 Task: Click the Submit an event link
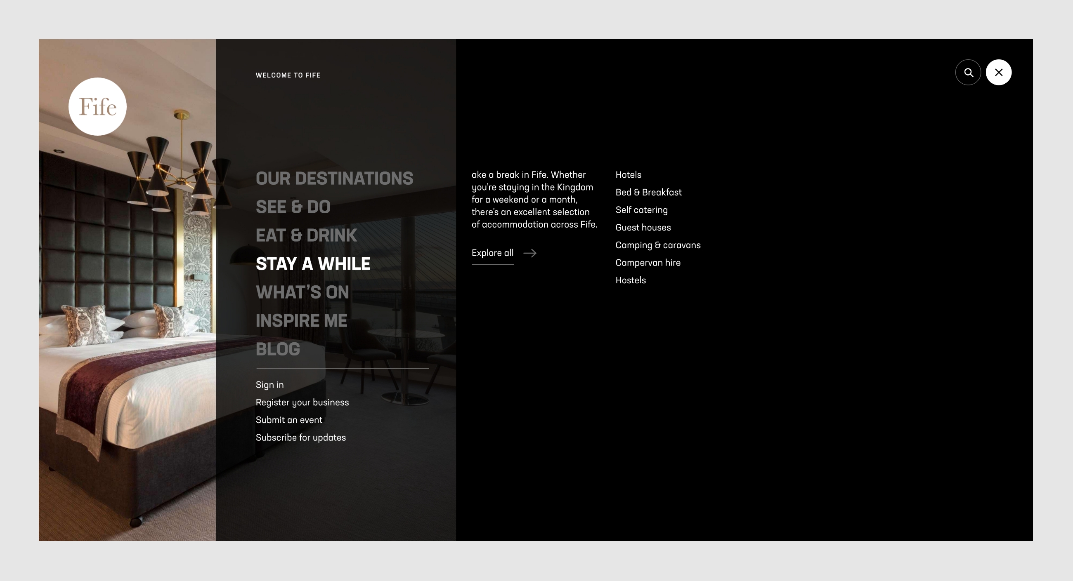288,420
